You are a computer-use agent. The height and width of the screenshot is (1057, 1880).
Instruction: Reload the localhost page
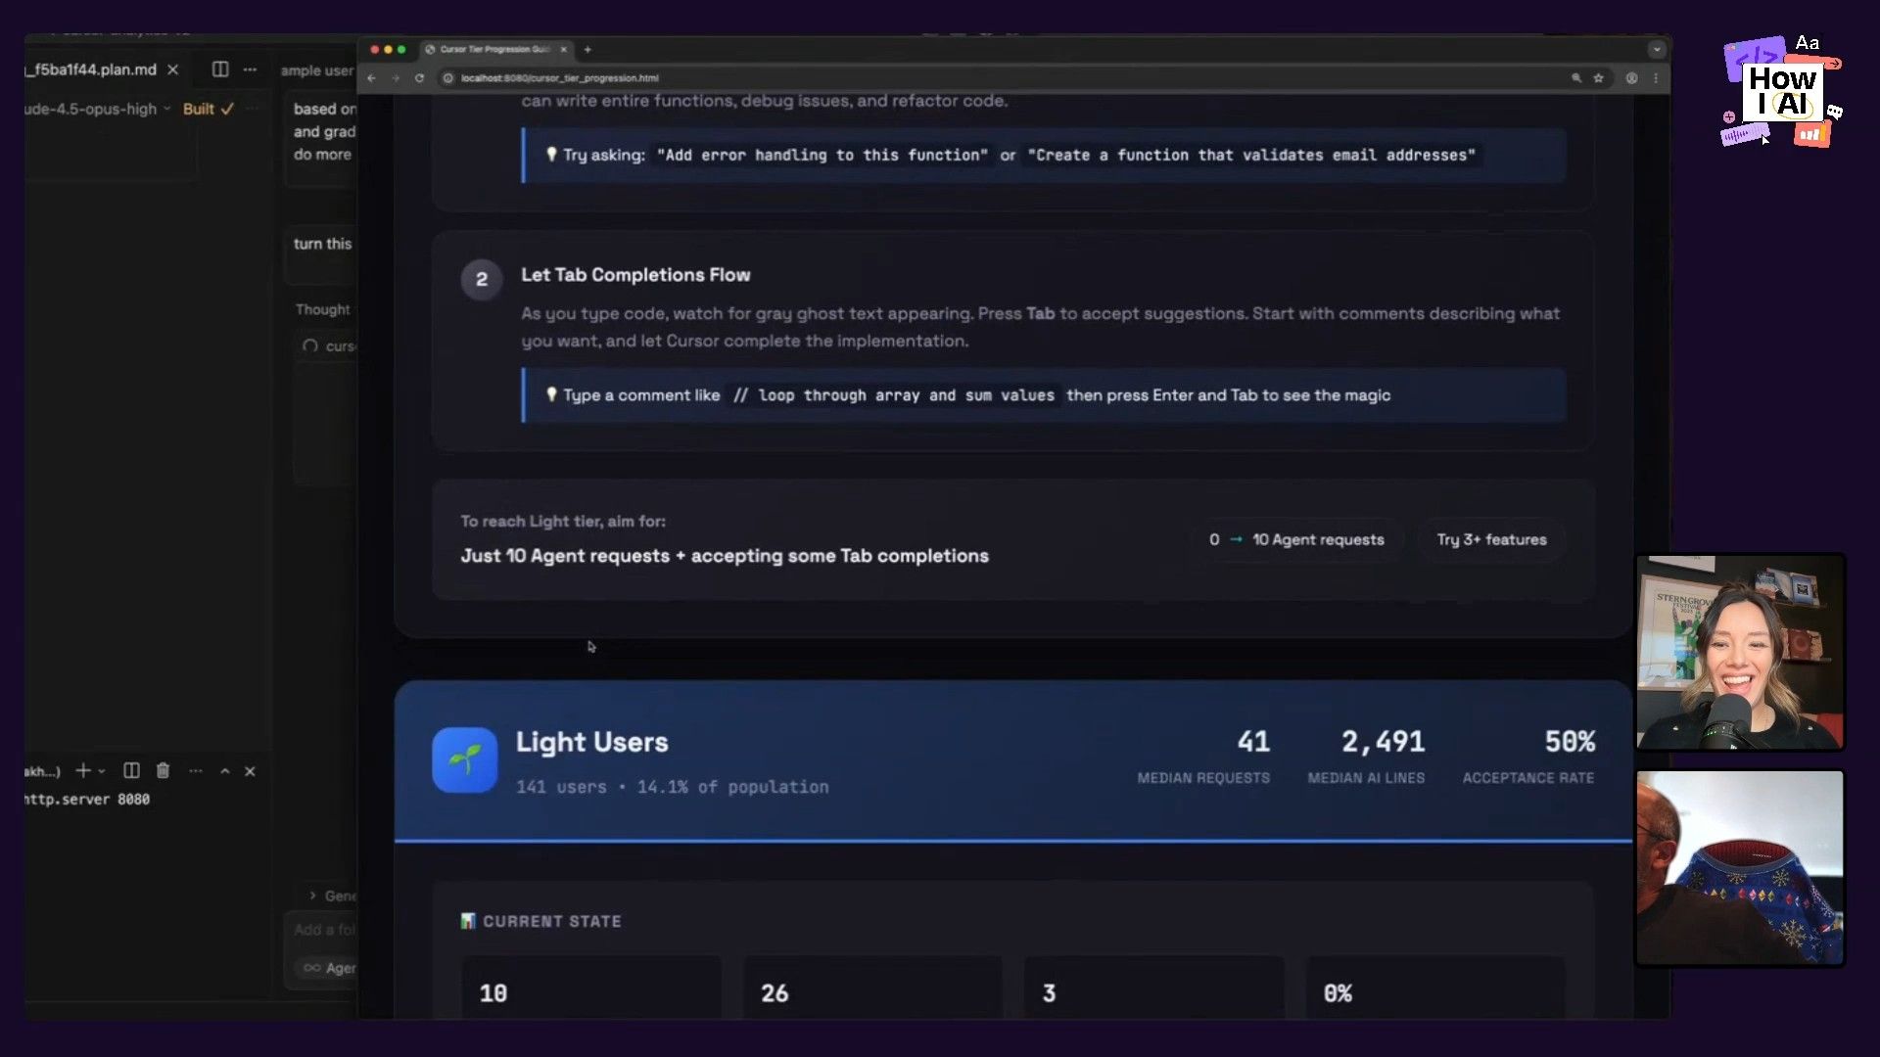click(x=419, y=78)
